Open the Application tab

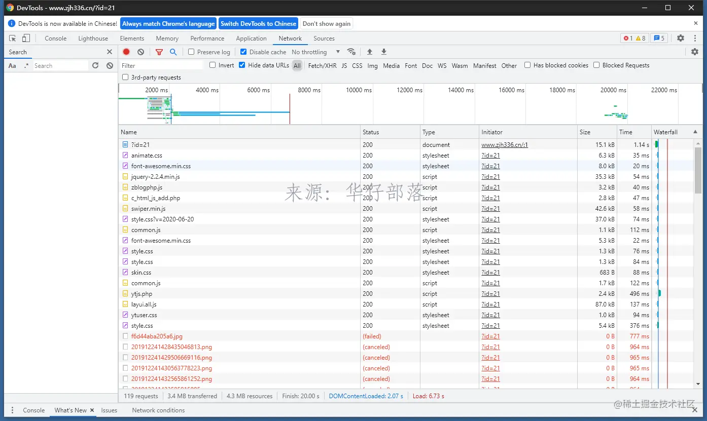pyautogui.click(x=251, y=39)
